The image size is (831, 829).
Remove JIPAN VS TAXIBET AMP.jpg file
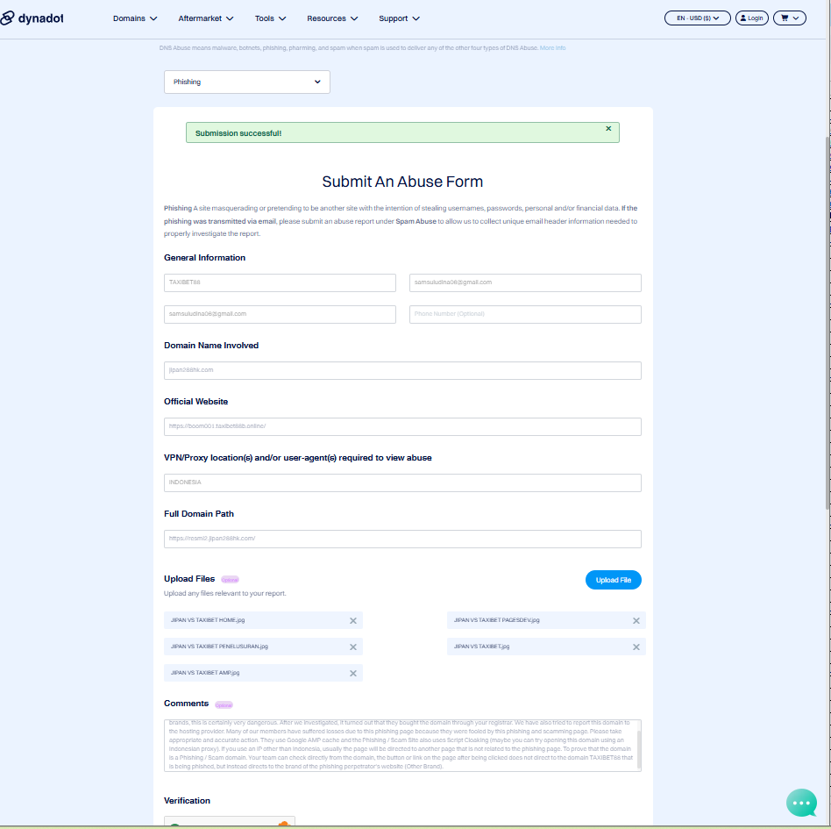tap(353, 673)
